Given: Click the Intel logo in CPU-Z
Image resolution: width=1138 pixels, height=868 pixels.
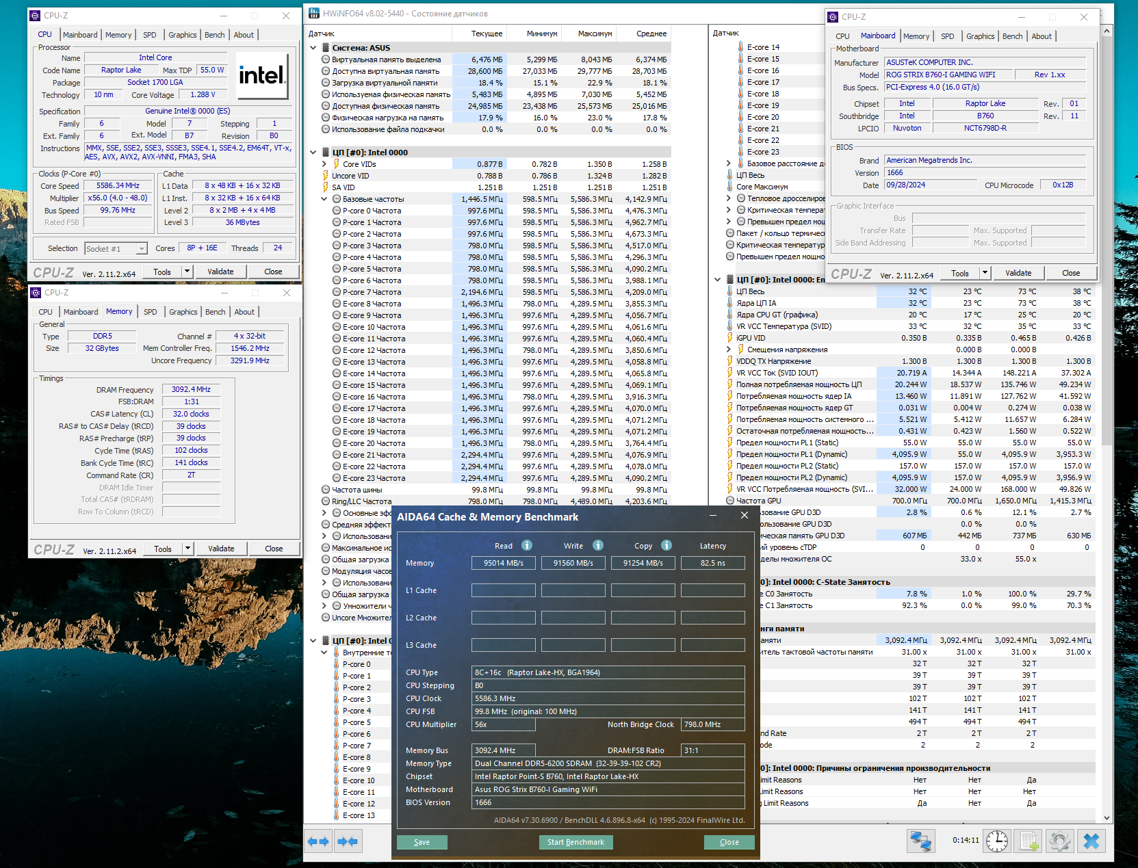Looking at the screenshot, I should (x=262, y=75).
